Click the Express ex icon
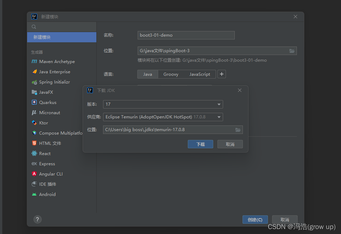This screenshot has height=234, width=341. point(34,164)
